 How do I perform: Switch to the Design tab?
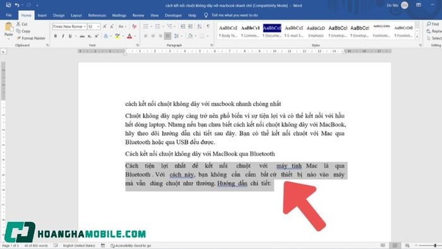59,15
